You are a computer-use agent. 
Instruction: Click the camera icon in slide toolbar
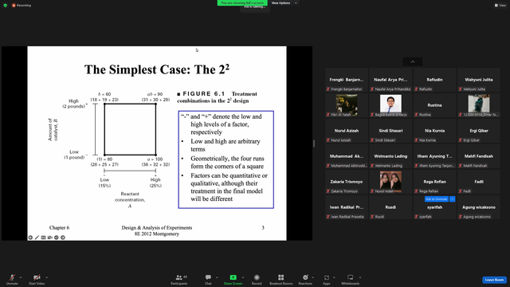click(x=49, y=238)
